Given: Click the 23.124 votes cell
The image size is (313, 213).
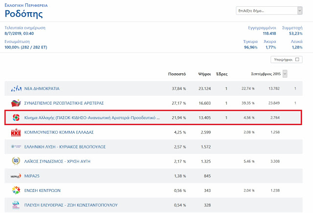Looking at the screenshot, I should [x=204, y=88].
